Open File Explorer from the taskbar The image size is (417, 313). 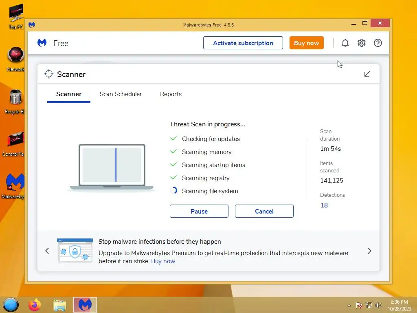point(59,305)
